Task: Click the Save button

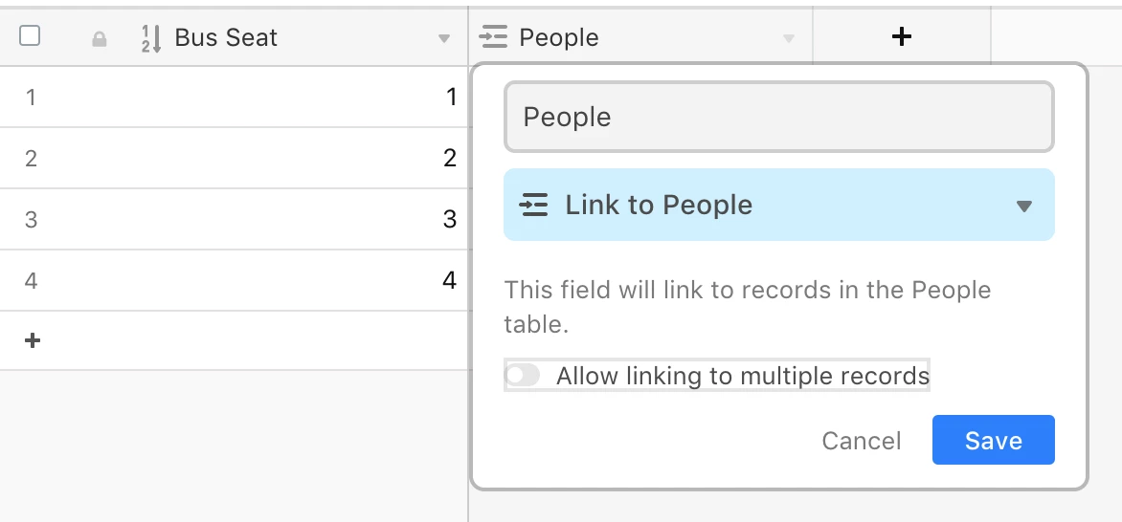Action: pyautogui.click(x=993, y=440)
